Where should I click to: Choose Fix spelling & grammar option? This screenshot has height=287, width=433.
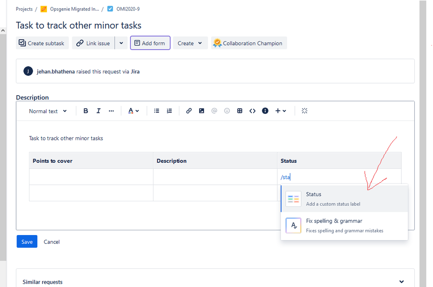coord(344,226)
